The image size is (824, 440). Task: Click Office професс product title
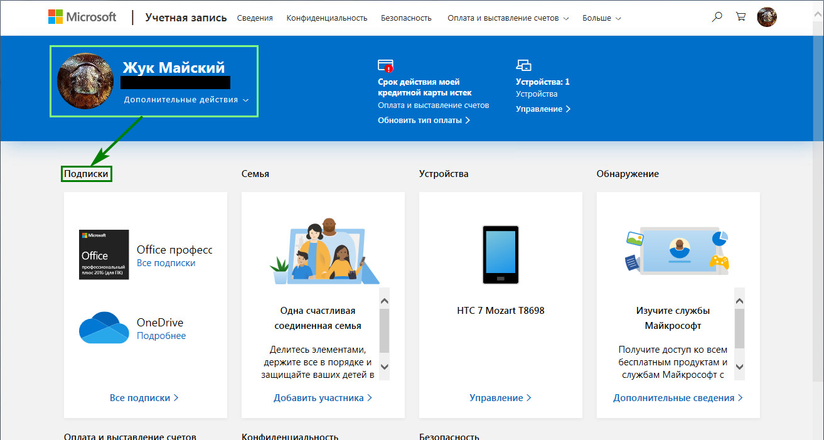coord(174,250)
